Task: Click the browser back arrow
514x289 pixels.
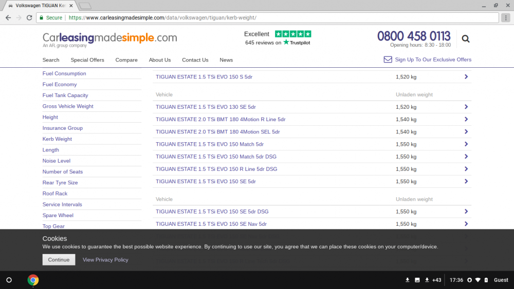Action: click(8, 17)
